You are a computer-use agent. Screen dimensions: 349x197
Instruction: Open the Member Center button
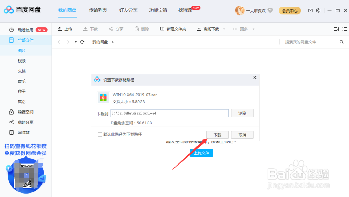click(x=290, y=10)
